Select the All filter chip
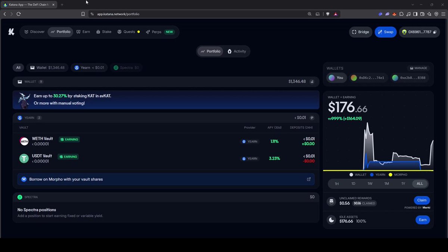The width and height of the screenshot is (448, 252). (x=18, y=68)
